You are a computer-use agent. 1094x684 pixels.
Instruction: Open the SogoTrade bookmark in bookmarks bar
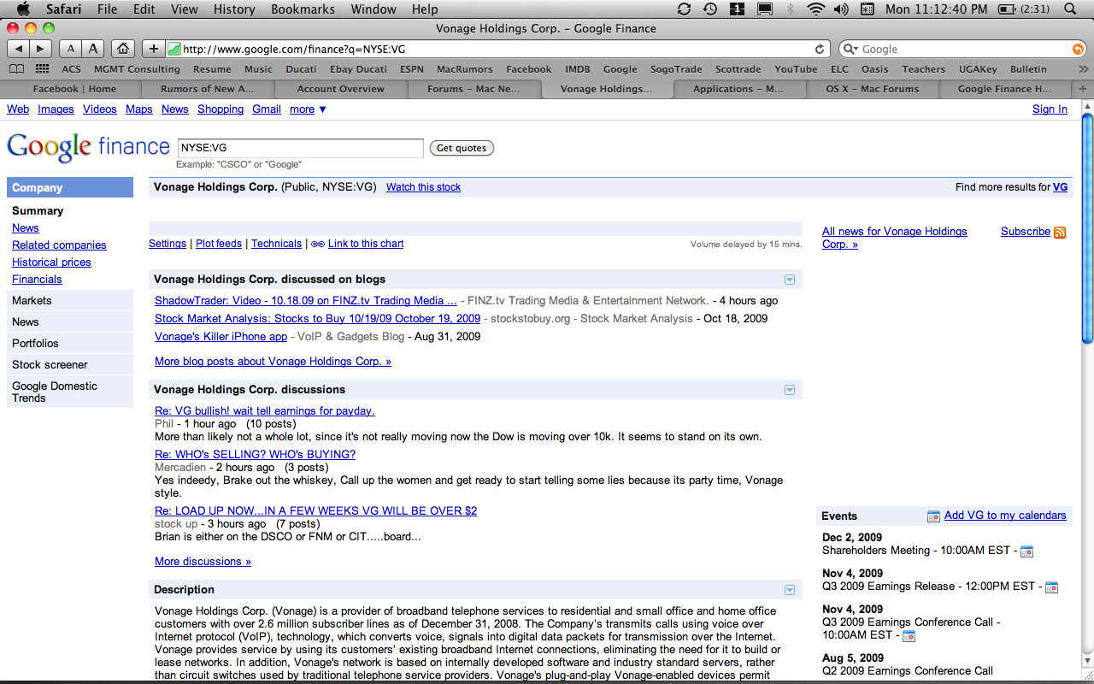point(676,69)
